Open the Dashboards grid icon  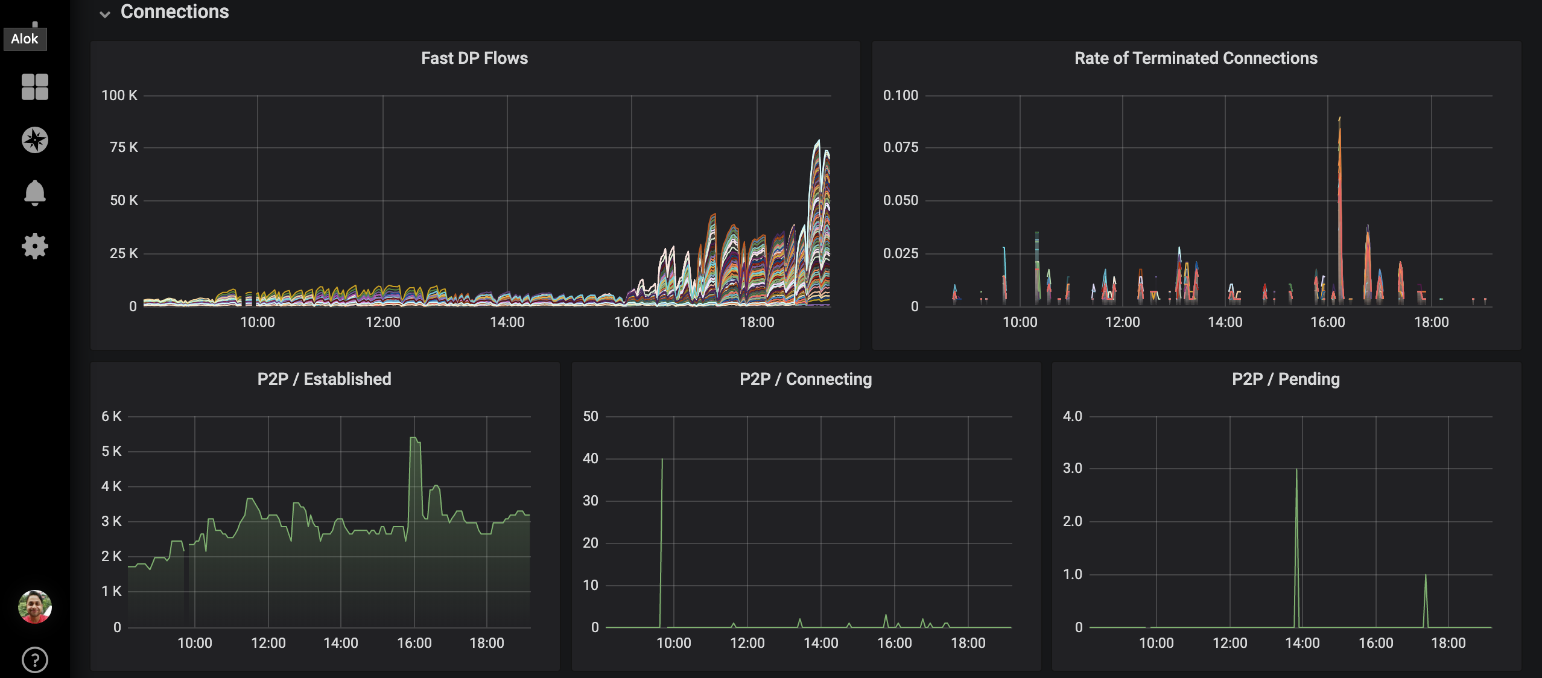(x=34, y=87)
